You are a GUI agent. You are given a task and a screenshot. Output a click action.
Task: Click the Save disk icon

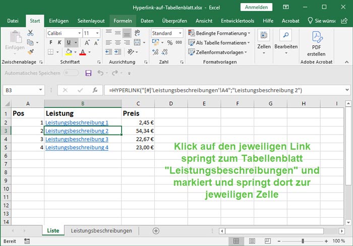(x=88, y=73)
